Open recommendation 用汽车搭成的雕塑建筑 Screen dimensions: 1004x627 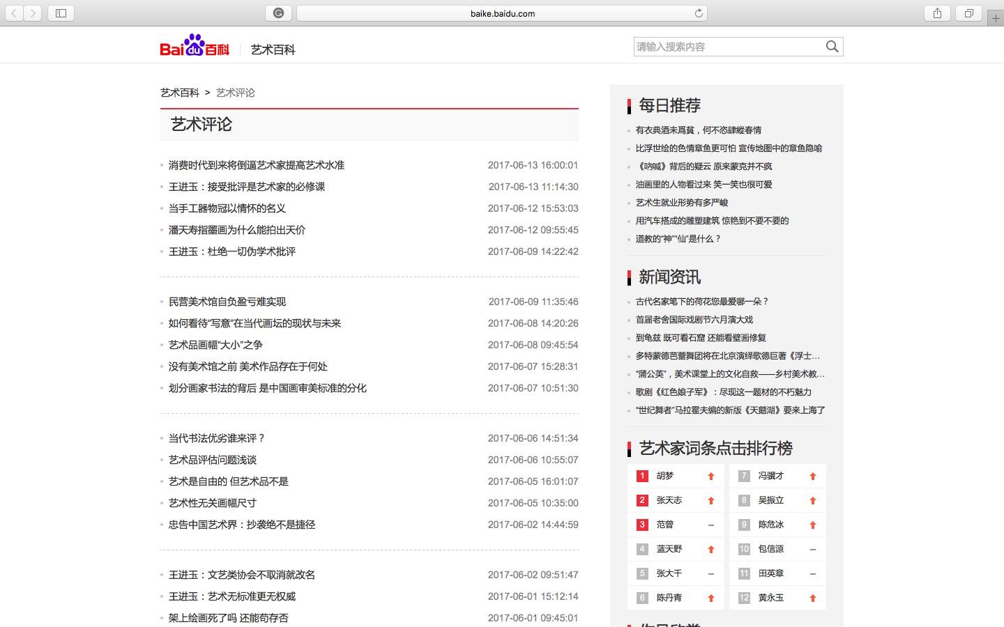[x=712, y=221]
